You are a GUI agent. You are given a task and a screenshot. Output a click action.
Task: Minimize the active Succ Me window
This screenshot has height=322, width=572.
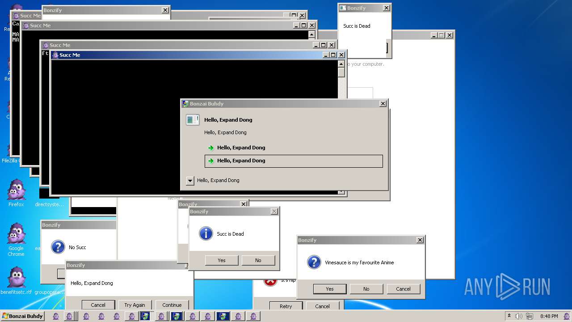pos(326,55)
